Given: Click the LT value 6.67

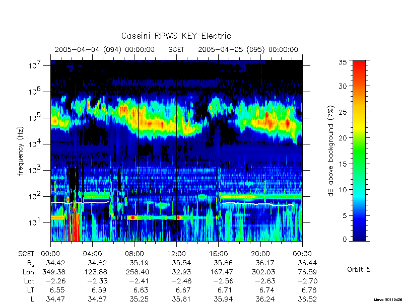Looking at the screenshot, I should click(183, 290).
